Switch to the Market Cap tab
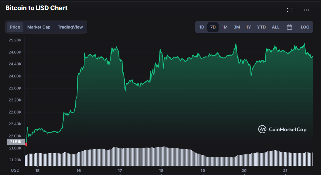 coord(39,27)
